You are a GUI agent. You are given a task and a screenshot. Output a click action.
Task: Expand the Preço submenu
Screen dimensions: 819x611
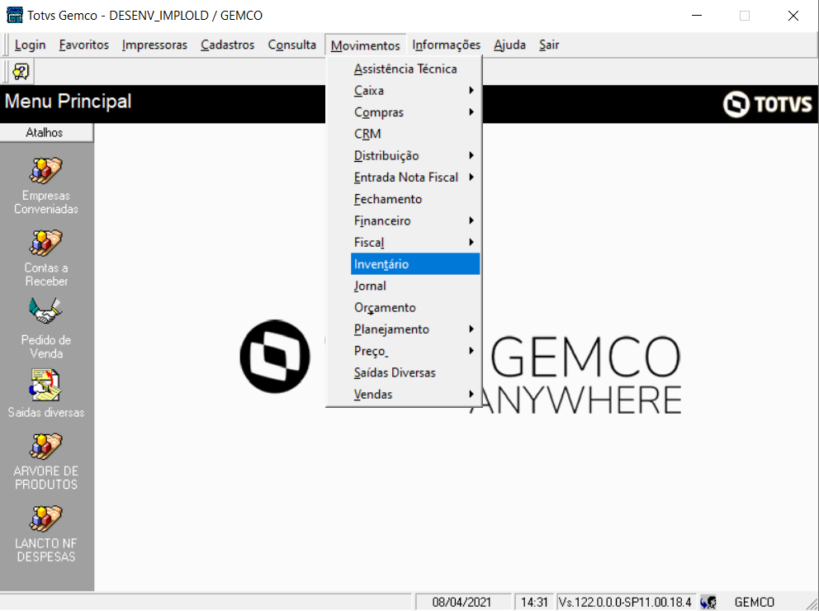point(415,351)
